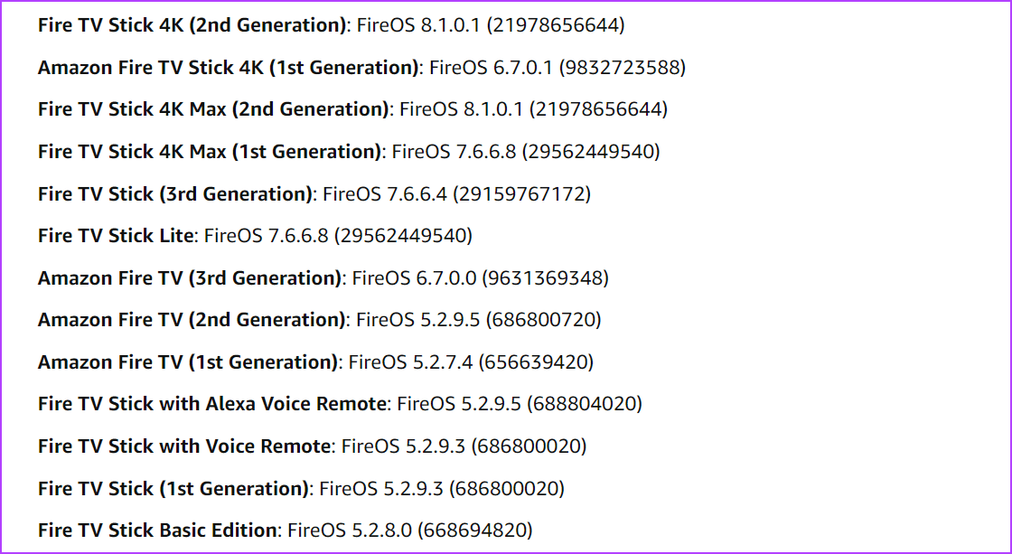This screenshot has width=1012, height=554.
Task: Click the FireOS 6.7.0.0 (9631369348) version text
Action: 480,278
